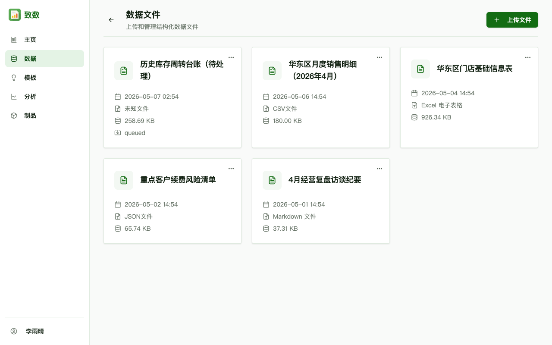Image resolution: width=552 pixels, height=345 pixels.
Task: Click database icon beside 180.00 KB
Action: tap(266, 121)
